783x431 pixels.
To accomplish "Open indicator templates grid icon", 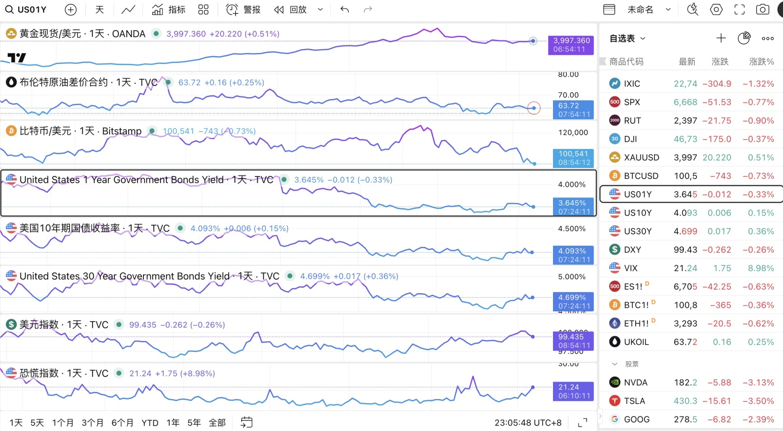I will pos(204,9).
